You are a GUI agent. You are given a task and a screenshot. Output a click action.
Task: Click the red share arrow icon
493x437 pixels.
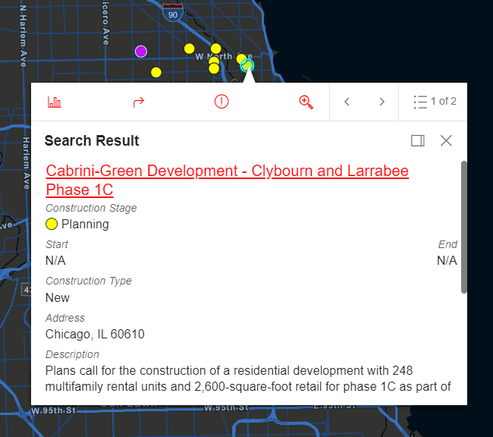click(x=138, y=102)
